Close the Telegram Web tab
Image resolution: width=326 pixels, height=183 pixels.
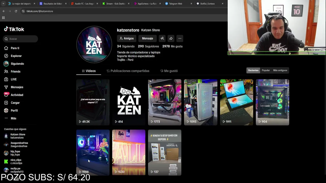point(191,4)
